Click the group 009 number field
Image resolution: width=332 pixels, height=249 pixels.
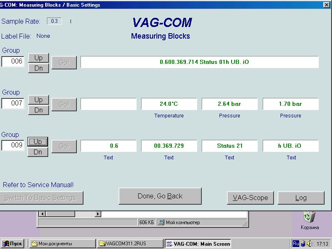click(13, 146)
